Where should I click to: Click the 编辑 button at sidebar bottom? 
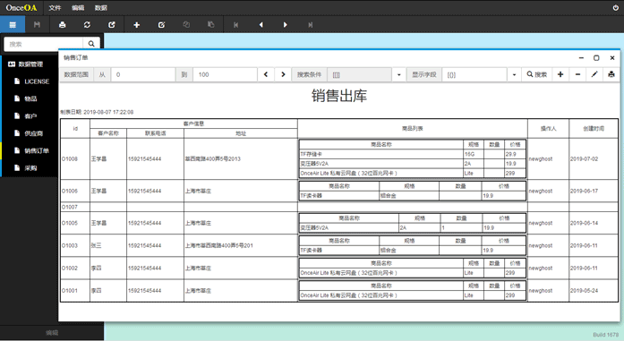point(52,333)
